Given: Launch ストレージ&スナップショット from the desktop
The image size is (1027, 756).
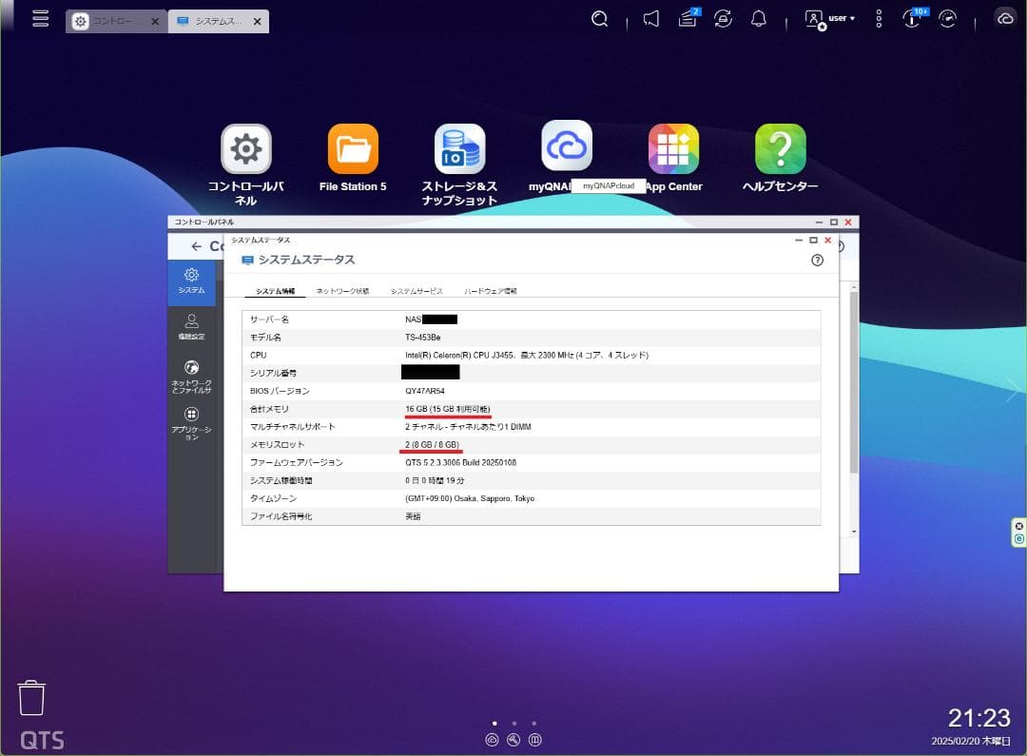Looking at the screenshot, I should coord(459,147).
